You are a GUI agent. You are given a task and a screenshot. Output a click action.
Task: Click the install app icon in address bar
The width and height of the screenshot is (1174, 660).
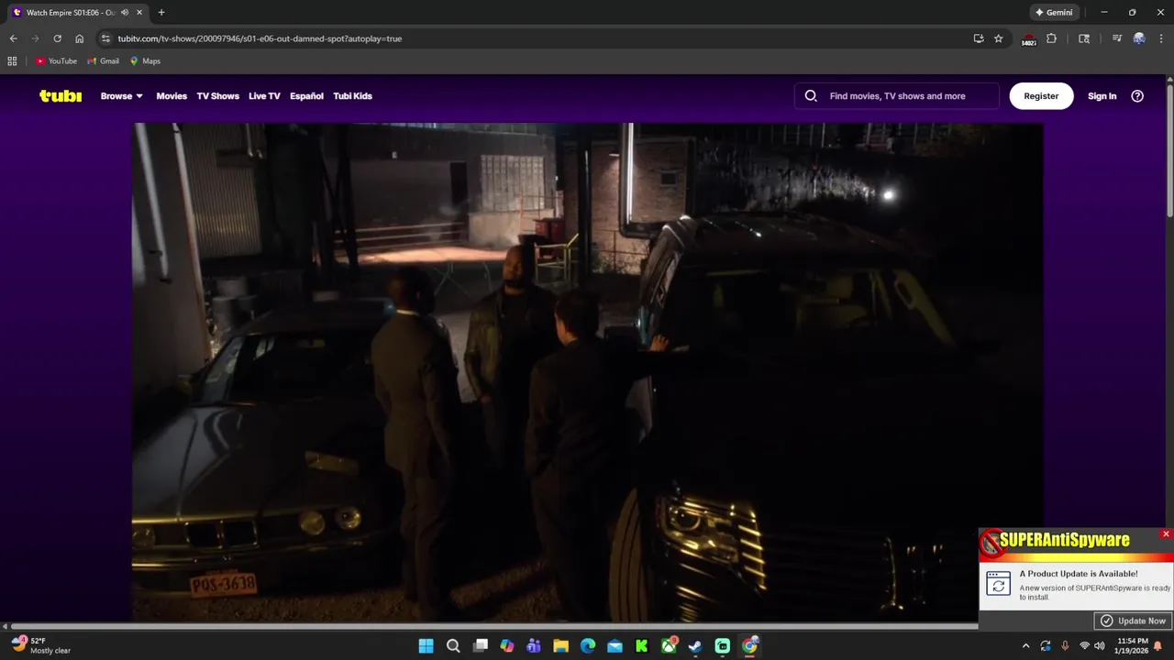pos(979,38)
